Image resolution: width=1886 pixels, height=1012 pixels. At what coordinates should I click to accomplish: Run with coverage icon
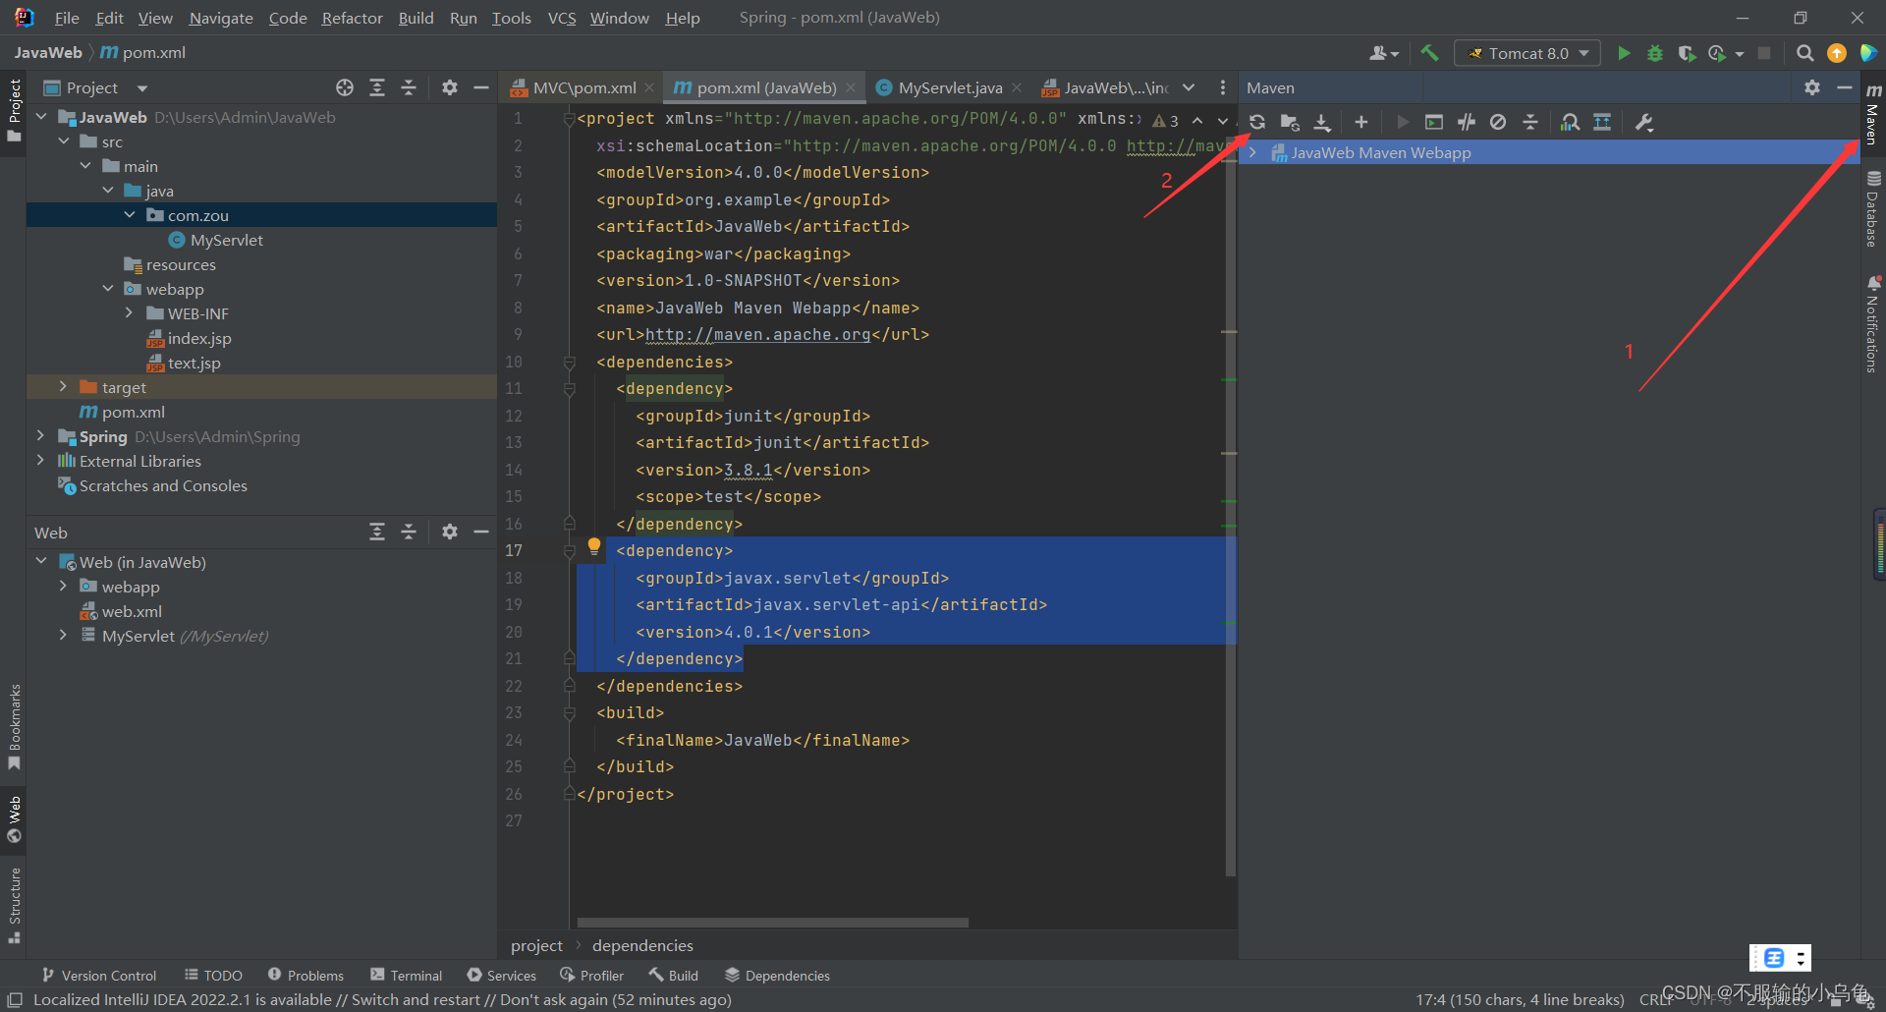coord(1687,53)
